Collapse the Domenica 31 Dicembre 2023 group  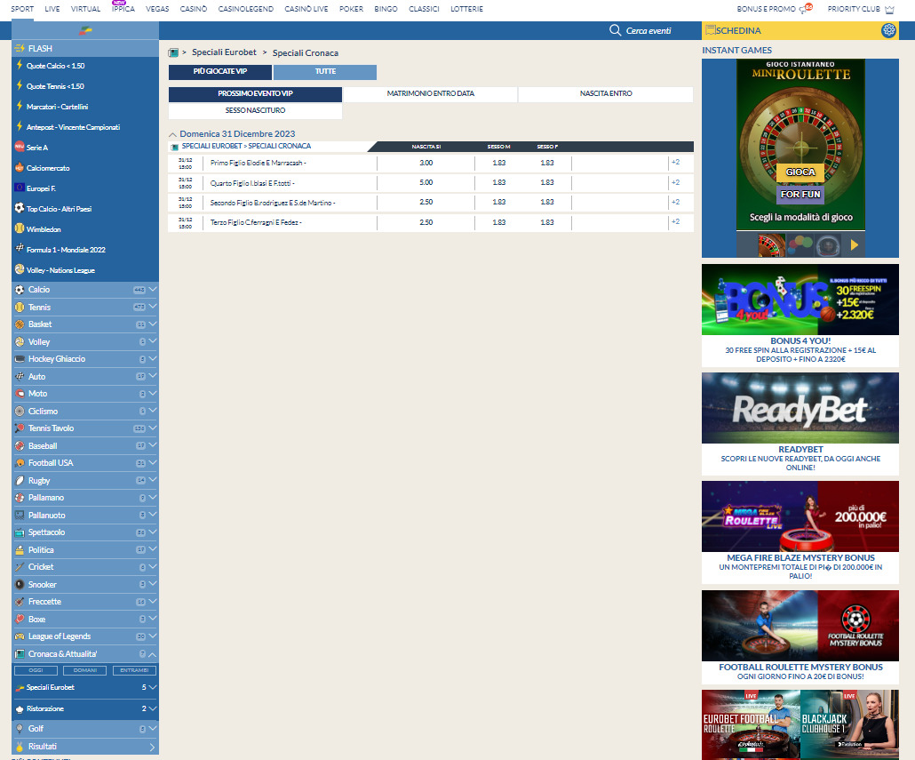pyautogui.click(x=172, y=135)
